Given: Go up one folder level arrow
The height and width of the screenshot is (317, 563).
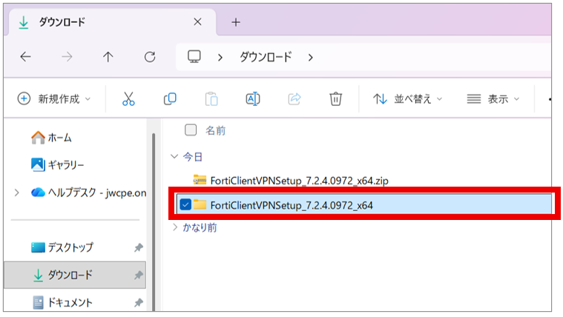Looking at the screenshot, I should point(108,56).
